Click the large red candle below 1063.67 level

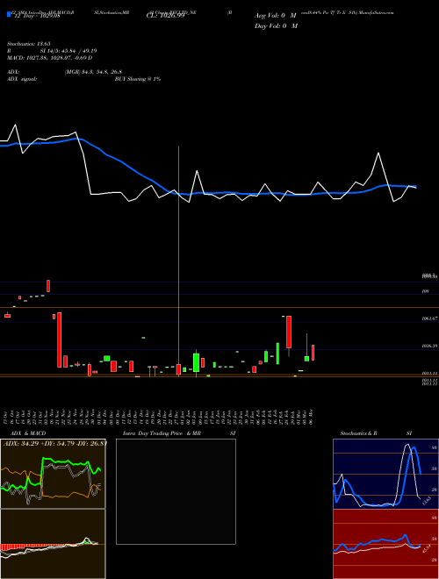(x=289, y=332)
